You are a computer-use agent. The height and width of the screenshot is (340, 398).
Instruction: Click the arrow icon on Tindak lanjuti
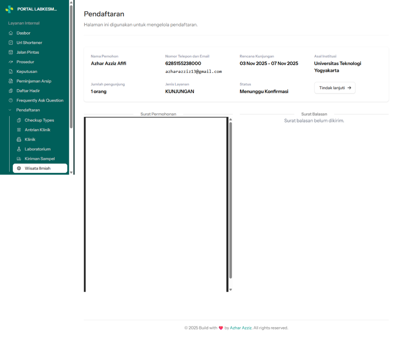[349, 88]
